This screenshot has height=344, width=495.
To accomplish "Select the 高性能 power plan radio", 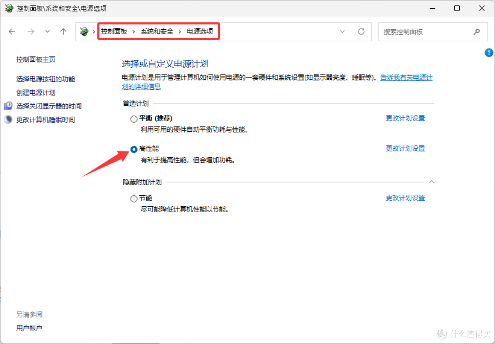I will [134, 149].
